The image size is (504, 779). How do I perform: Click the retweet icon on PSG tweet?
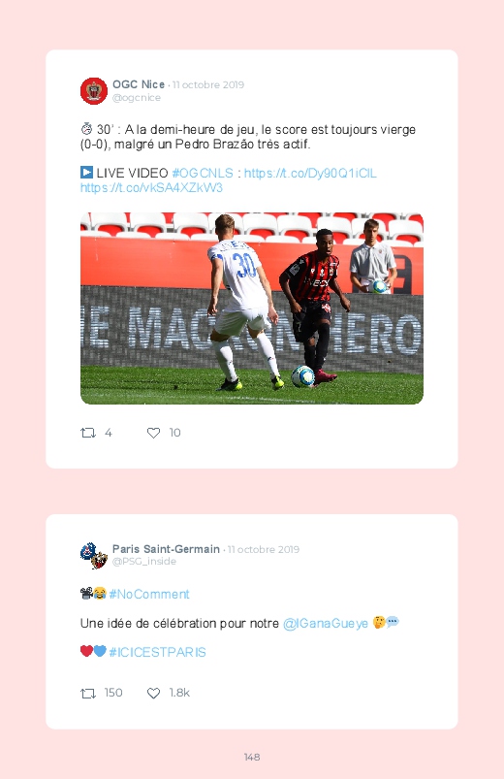pyautogui.click(x=88, y=693)
